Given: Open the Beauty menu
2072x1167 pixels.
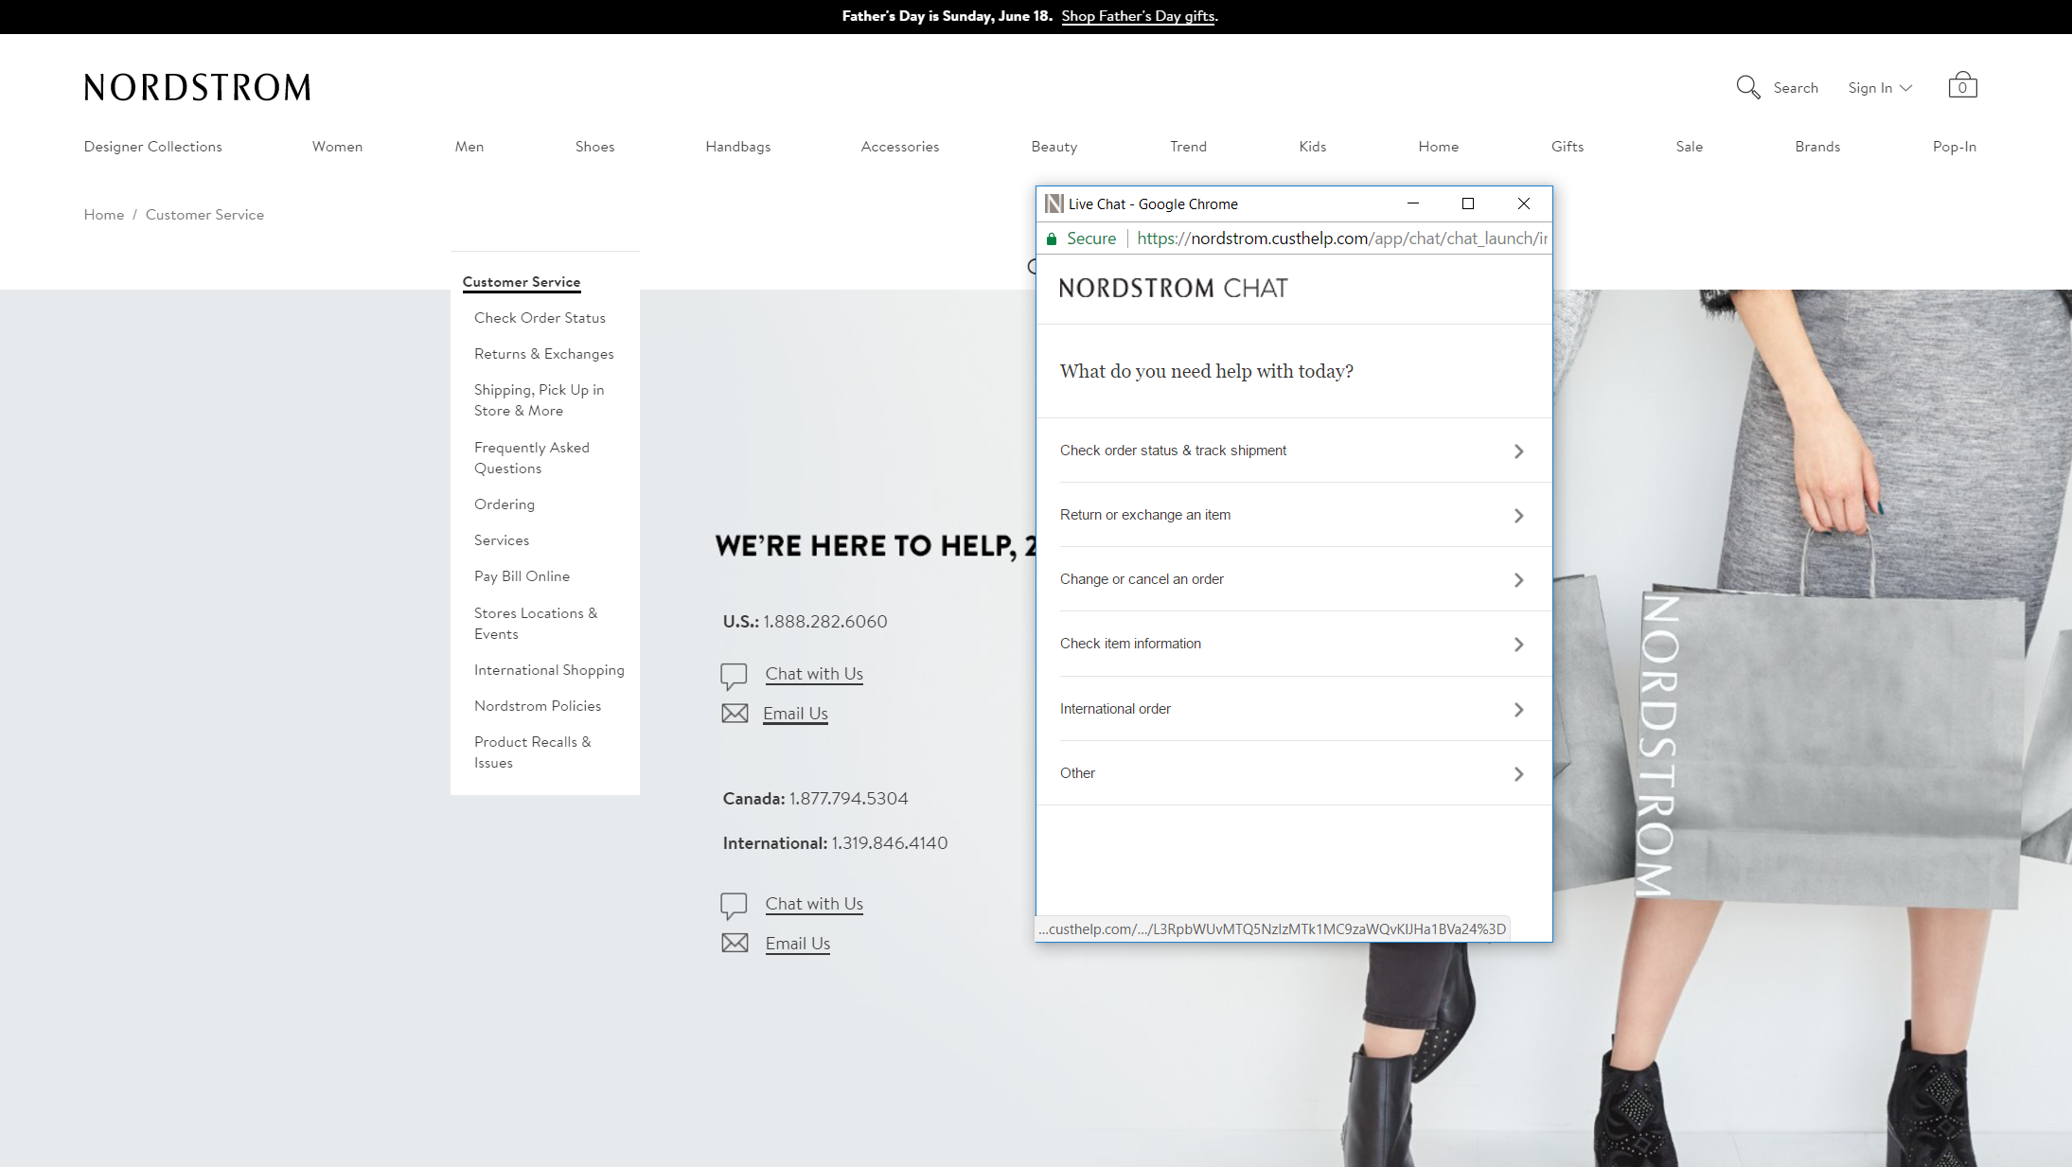Looking at the screenshot, I should 1054,147.
